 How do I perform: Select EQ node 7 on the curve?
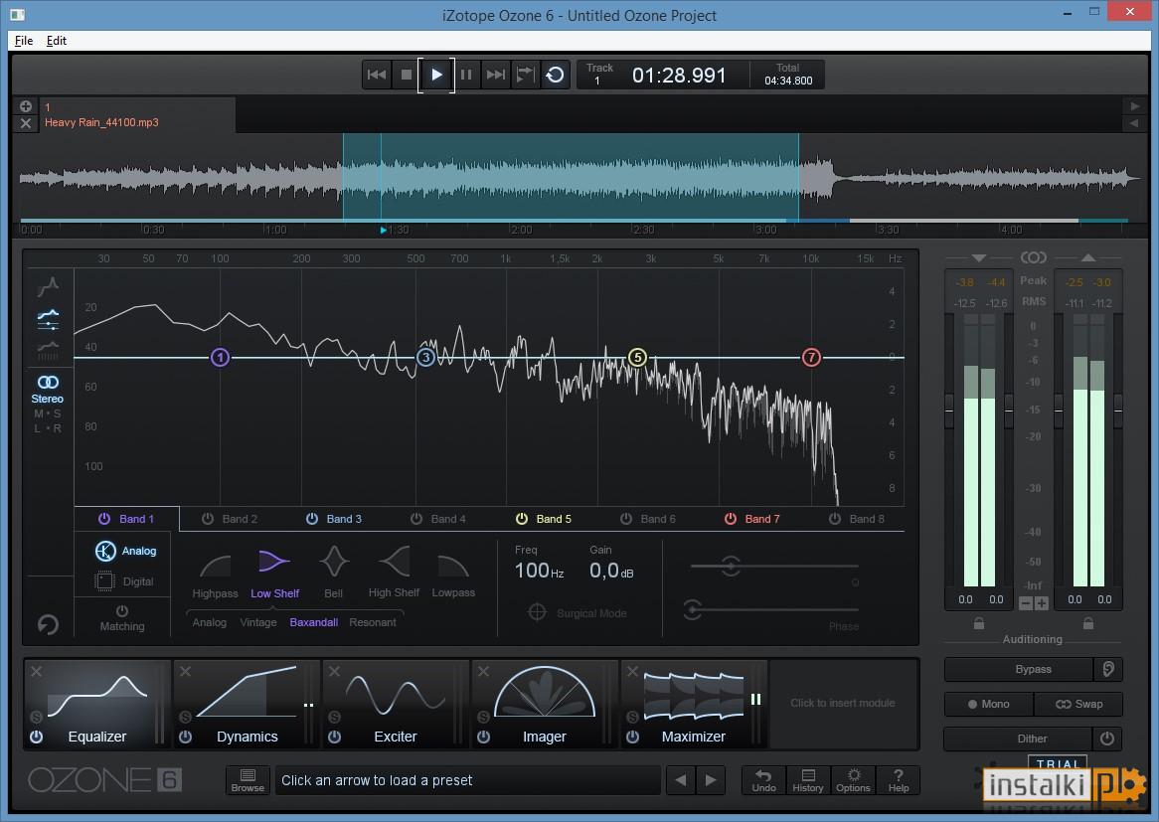pos(811,358)
